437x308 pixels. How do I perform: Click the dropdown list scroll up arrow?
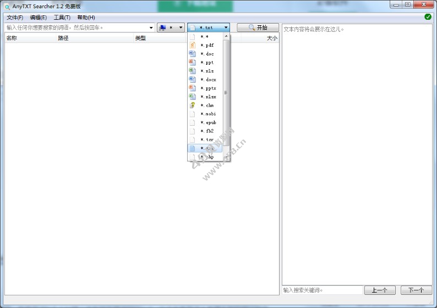tap(226, 36)
